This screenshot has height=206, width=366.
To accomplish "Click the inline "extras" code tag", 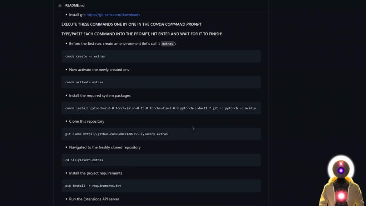I will coord(167,44).
